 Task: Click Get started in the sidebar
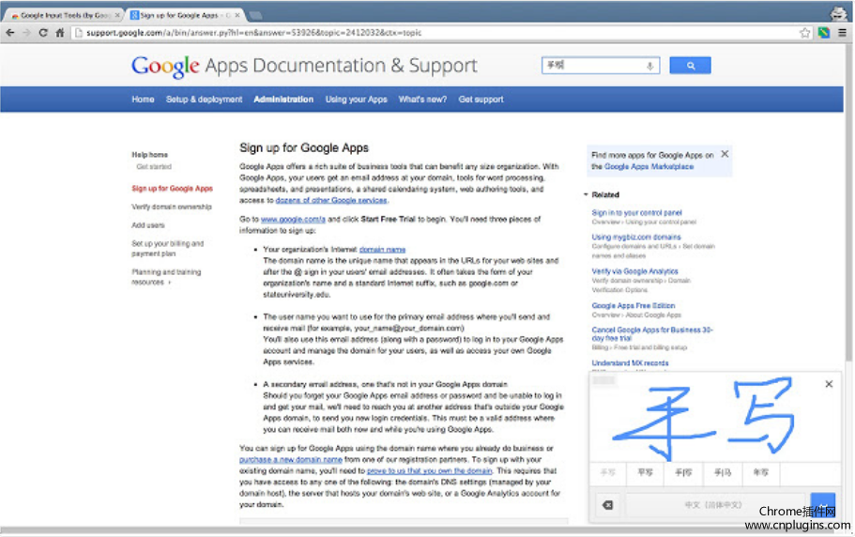[154, 167]
